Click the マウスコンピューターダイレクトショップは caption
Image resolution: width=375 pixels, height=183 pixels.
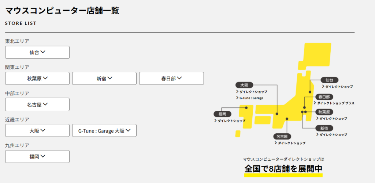click(283, 159)
